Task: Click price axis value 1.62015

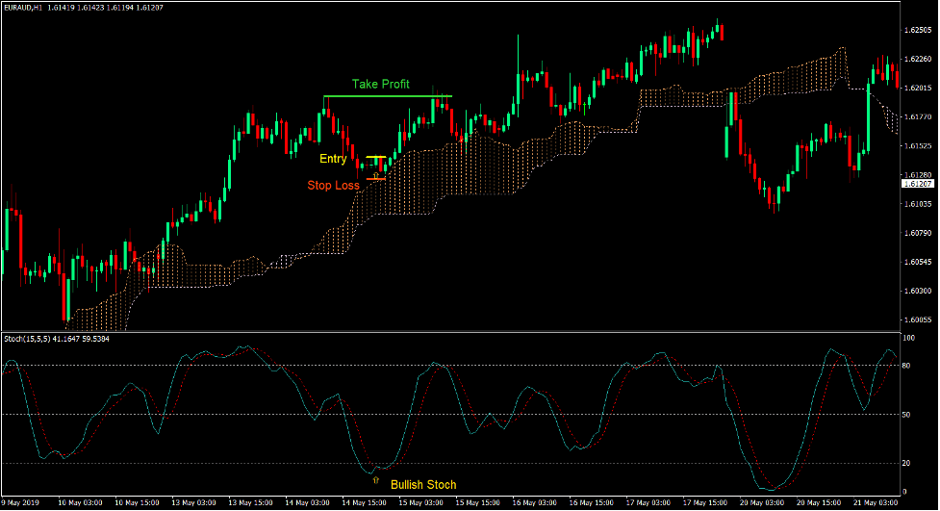Action: [x=917, y=88]
